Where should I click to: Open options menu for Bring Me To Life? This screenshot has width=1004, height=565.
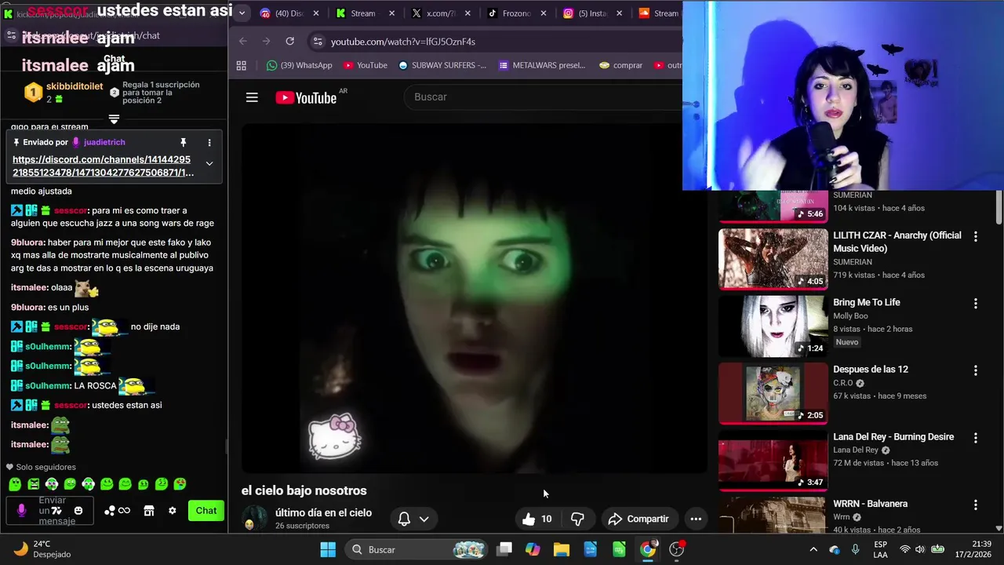pyautogui.click(x=976, y=304)
